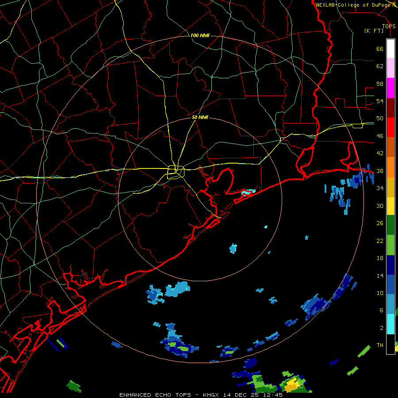
Task: Click legend value "54"
Action: tap(380, 101)
